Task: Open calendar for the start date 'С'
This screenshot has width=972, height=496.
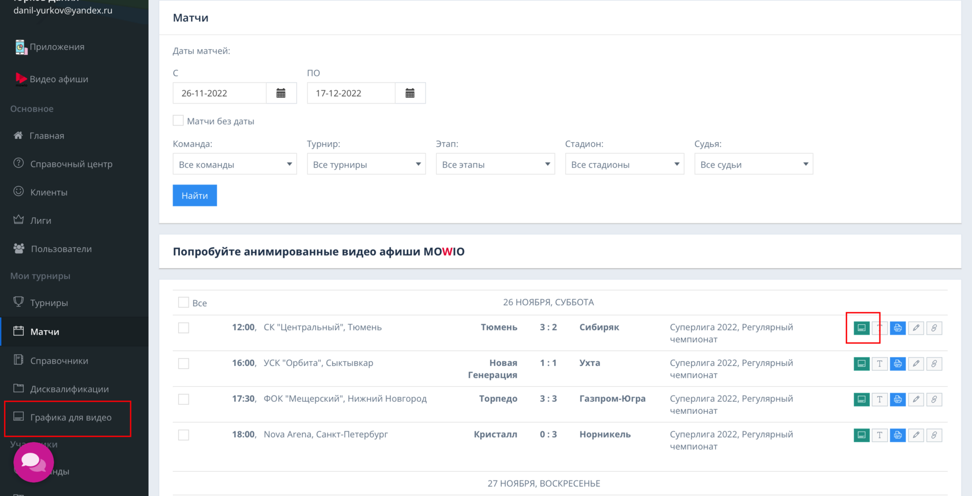Action: pos(281,93)
